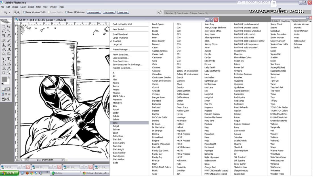Viewport: 313px width, 178px height.
Task: Open the File menu
Action: [3, 7]
